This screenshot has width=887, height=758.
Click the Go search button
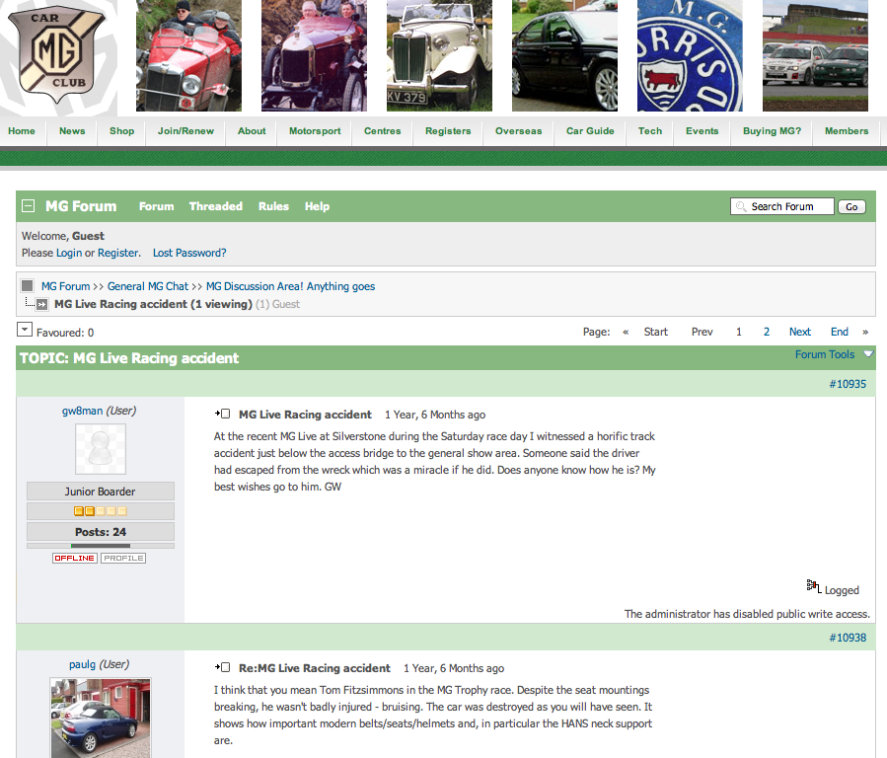pos(851,207)
